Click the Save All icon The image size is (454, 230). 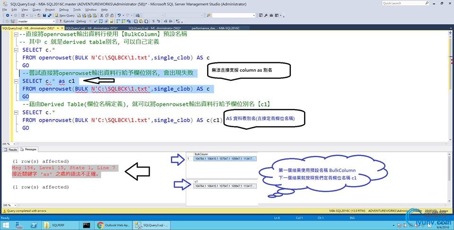pos(50,15)
